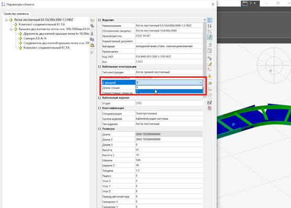The height and width of the screenshot is (208, 291).
Task: Click the list view icon above the padlock group
Action: coord(210,51)
